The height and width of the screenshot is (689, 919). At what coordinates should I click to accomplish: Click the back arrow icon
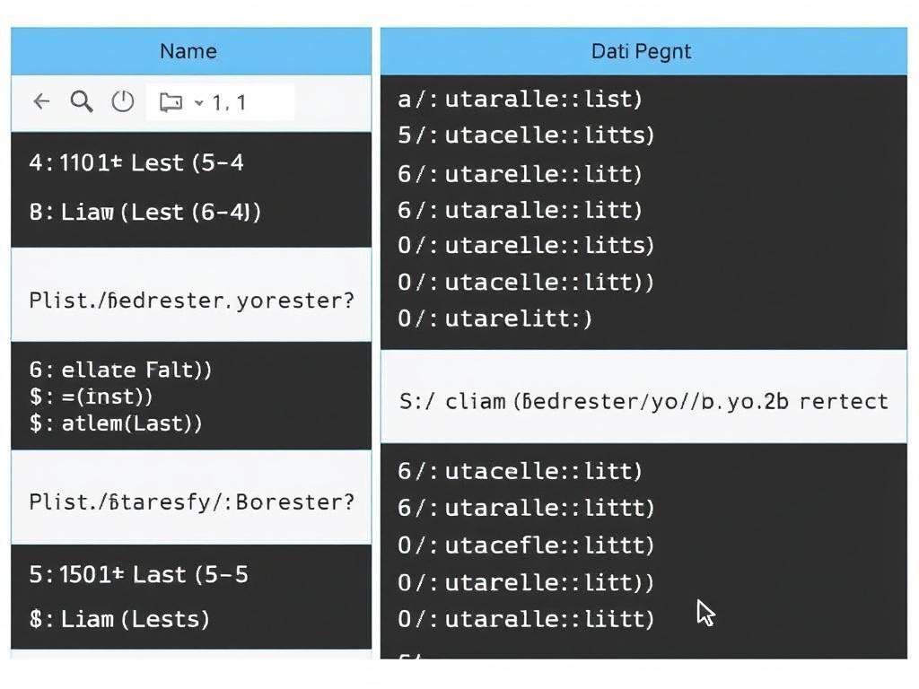click(41, 102)
